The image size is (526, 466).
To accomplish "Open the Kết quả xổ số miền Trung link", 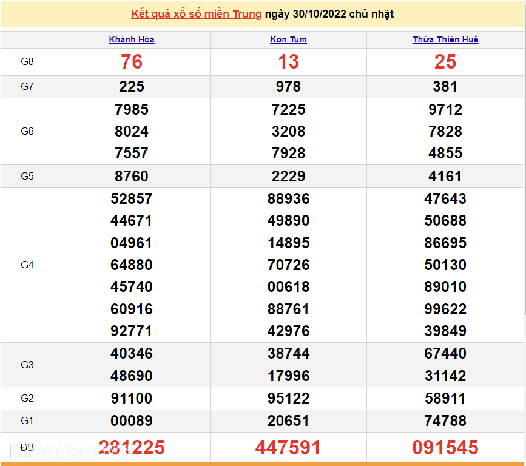I will [197, 14].
